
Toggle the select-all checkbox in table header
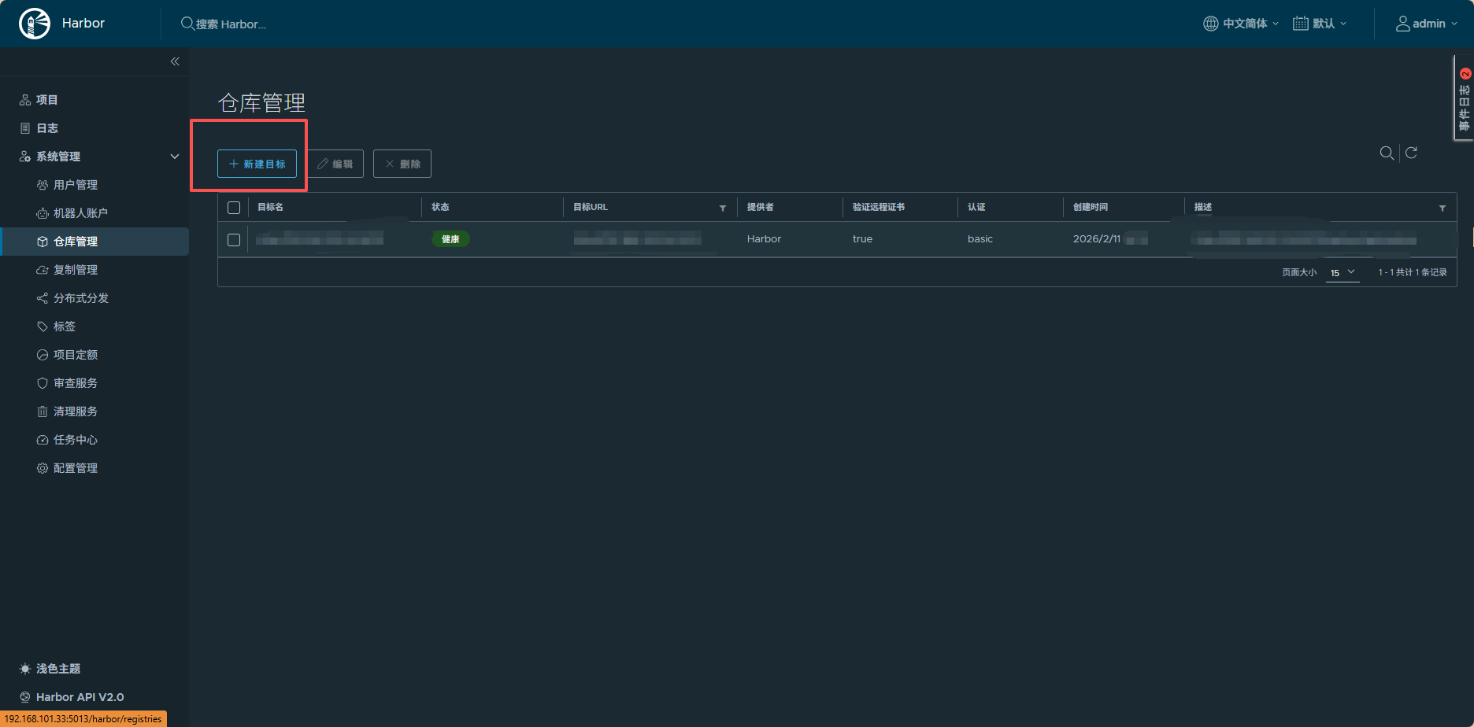tap(234, 208)
